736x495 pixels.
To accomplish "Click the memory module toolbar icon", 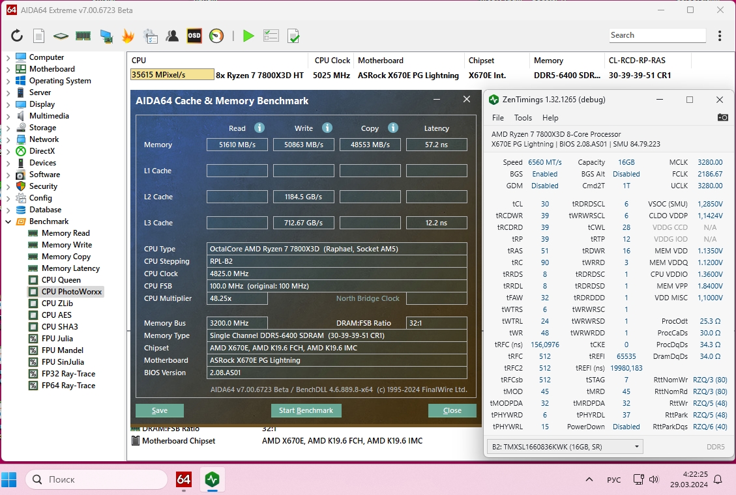I will pyautogui.click(x=83, y=36).
